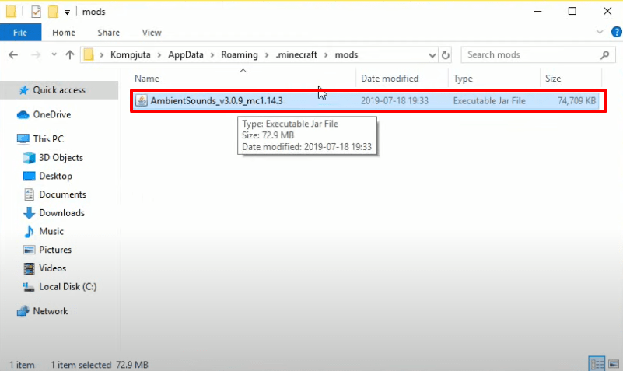
Task: Go up one folder level
Action: click(x=70, y=54)
